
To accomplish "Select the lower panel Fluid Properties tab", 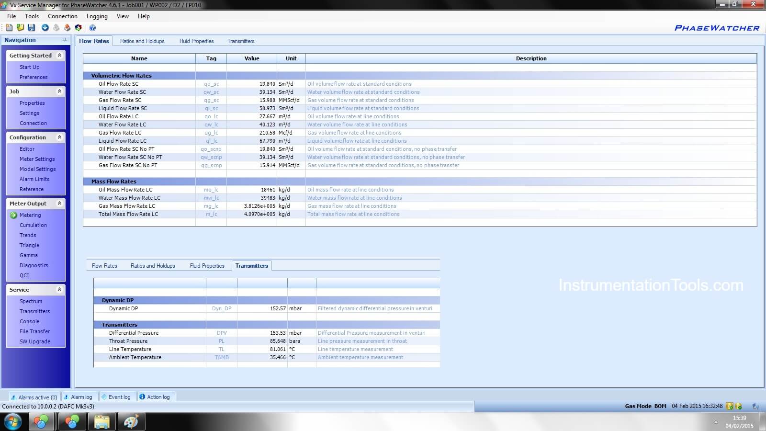I will [207, 266].
